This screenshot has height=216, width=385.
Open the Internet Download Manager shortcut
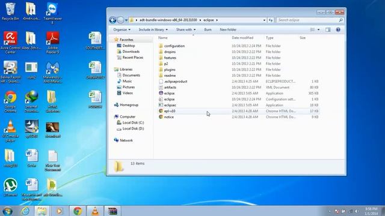pos(31,101)
